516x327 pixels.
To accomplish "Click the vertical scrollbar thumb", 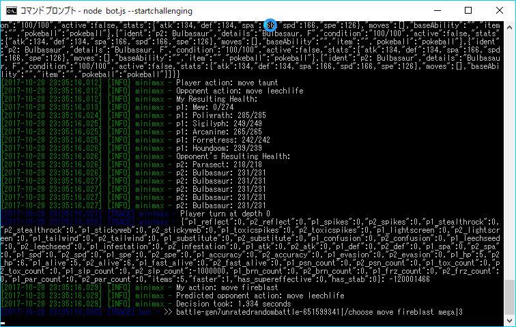I will point(509,297).
